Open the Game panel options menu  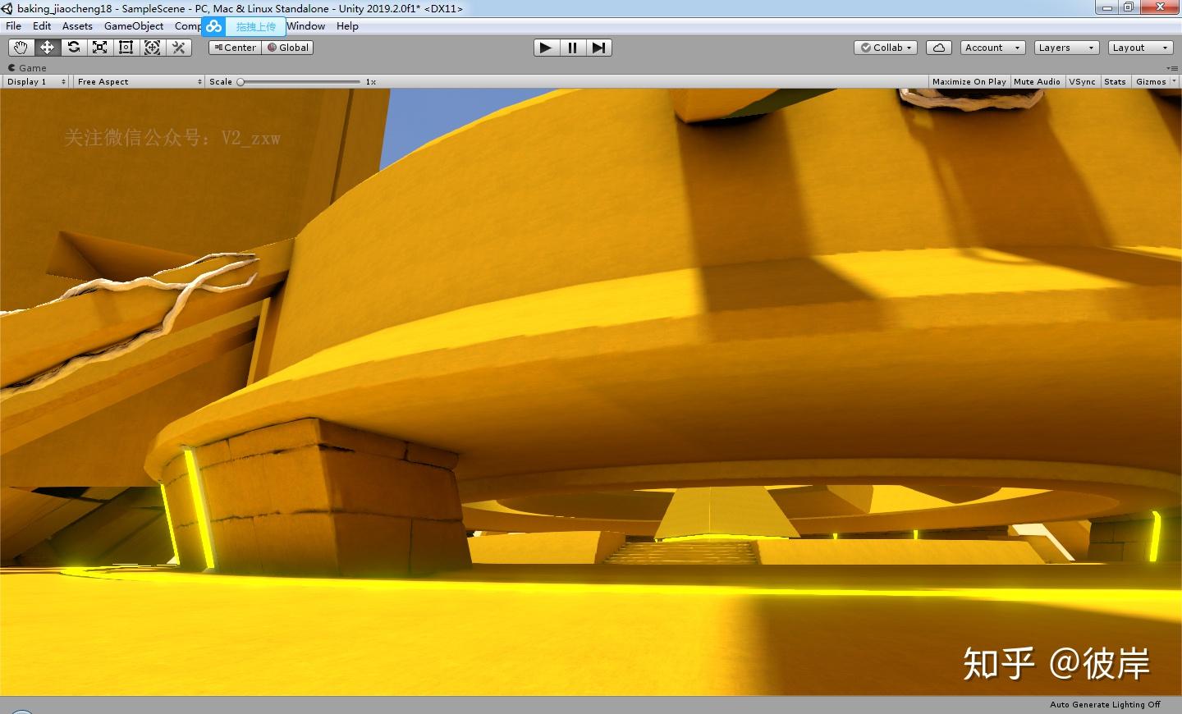tap(1171, 68)
